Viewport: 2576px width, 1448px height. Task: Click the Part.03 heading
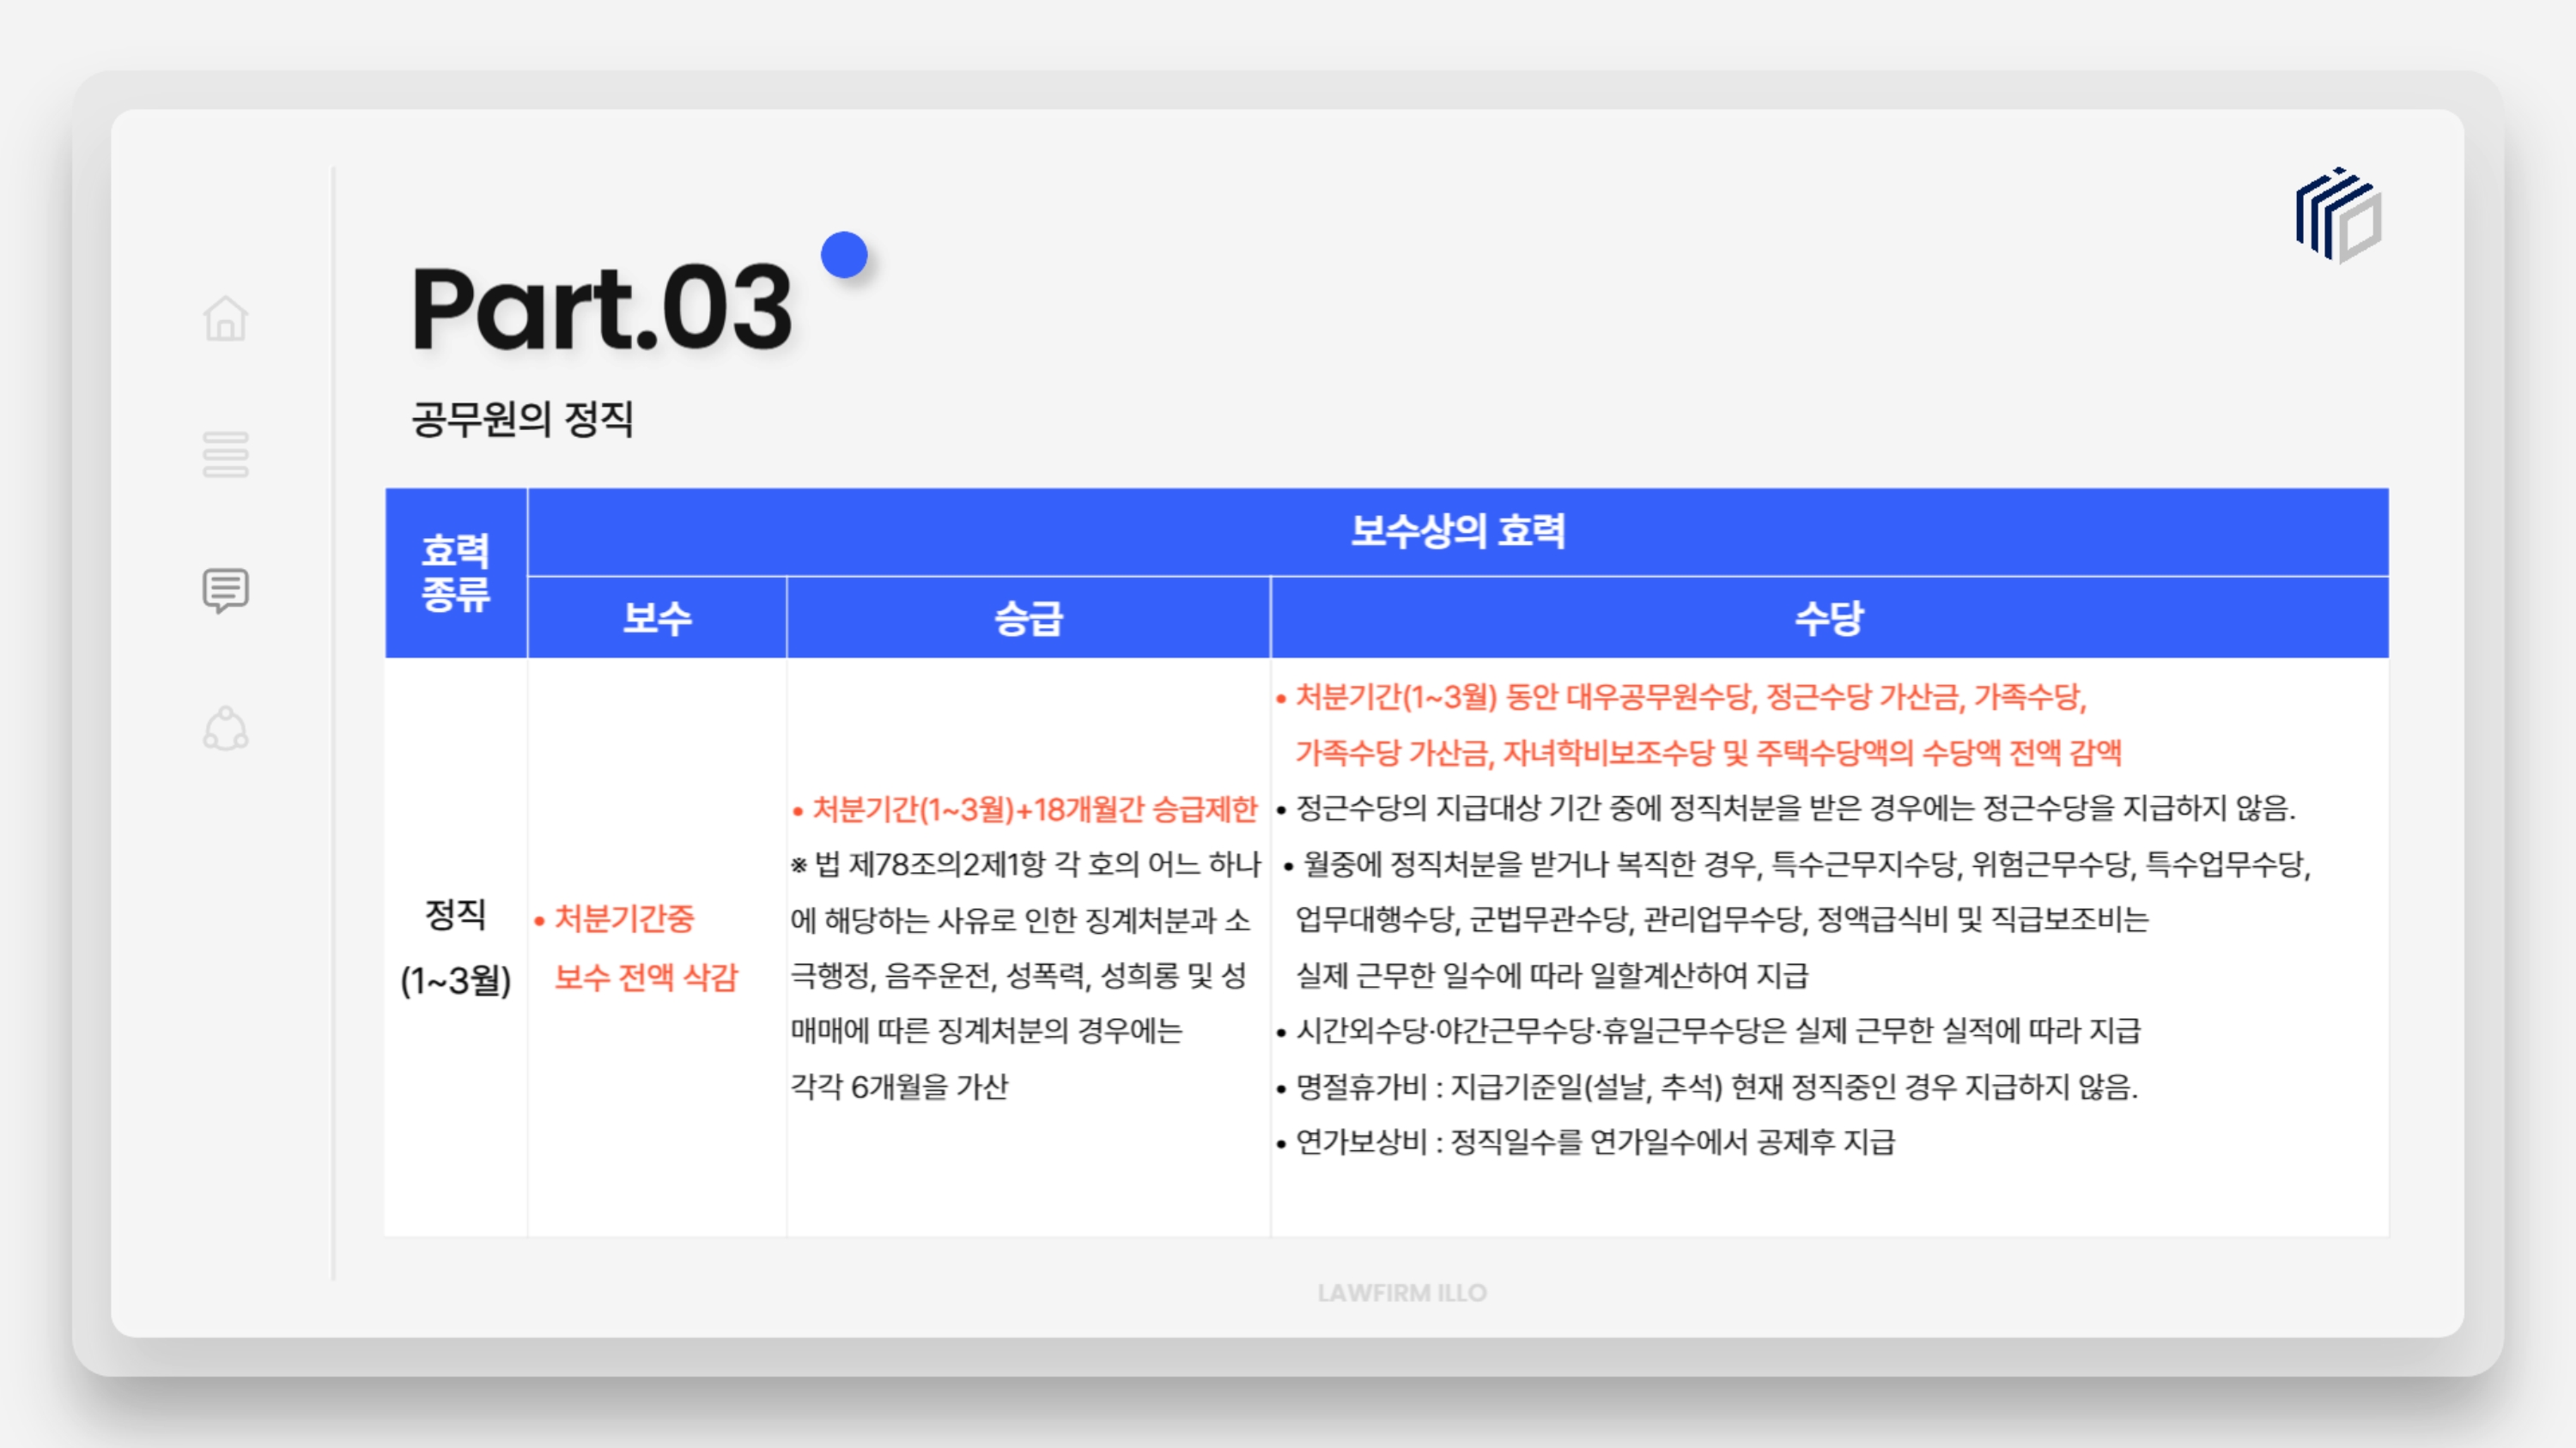pos(601,306)
